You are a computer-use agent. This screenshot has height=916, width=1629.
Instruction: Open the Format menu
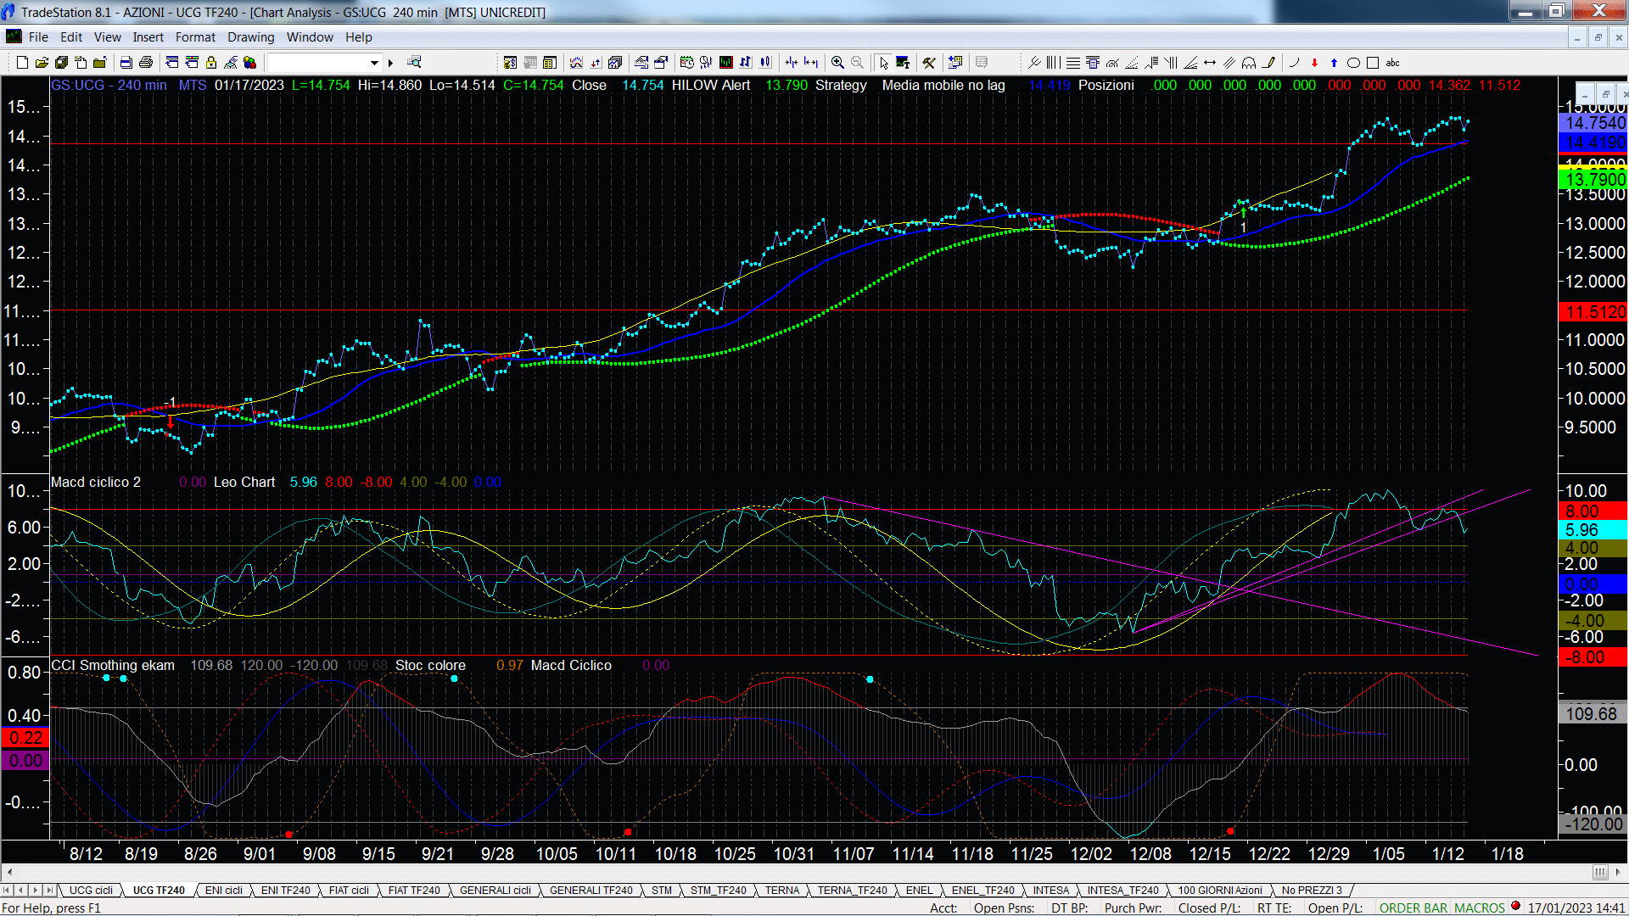click(195, 37)
